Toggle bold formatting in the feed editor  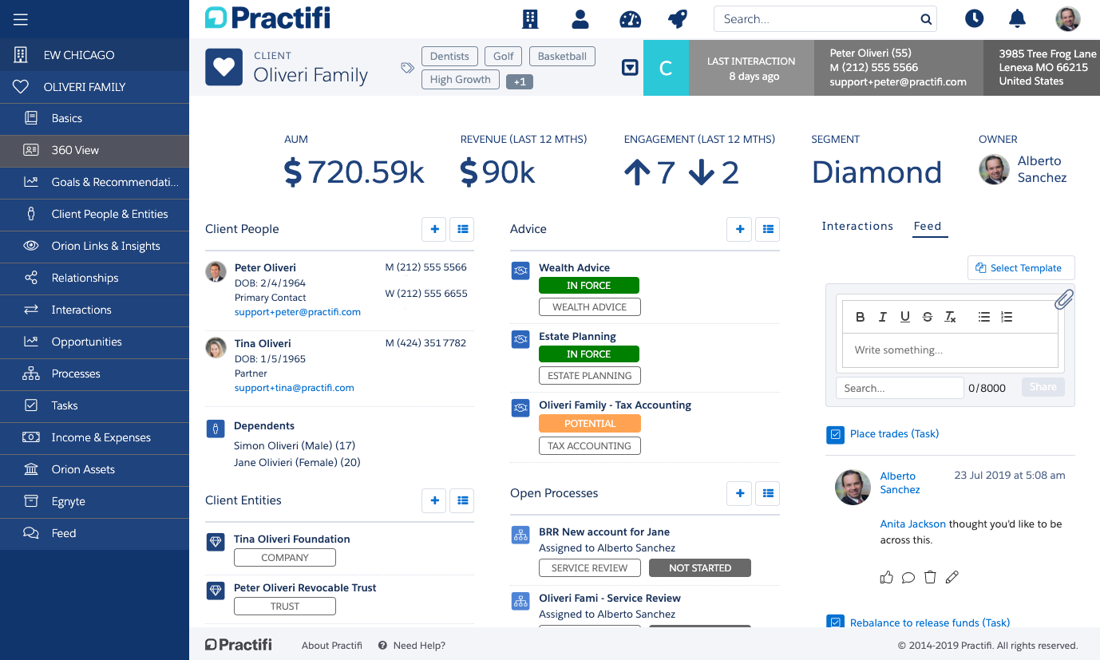[x=860, y=316]
